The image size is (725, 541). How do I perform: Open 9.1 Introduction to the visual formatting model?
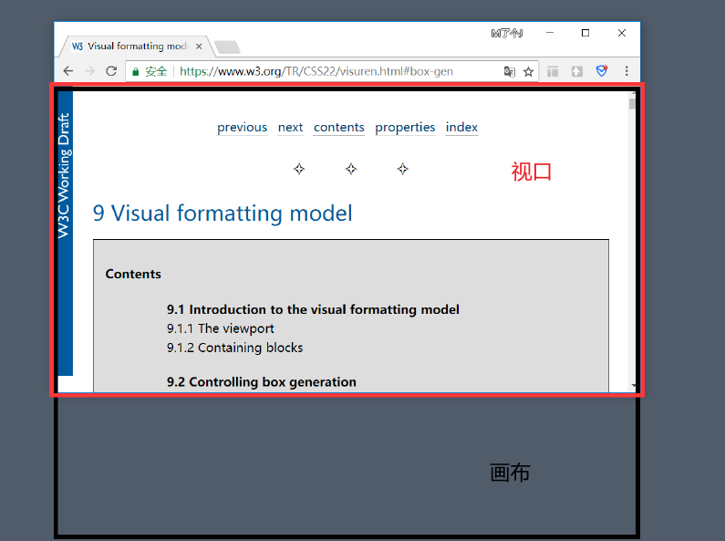pyautogui.click(x=313, y=309)
